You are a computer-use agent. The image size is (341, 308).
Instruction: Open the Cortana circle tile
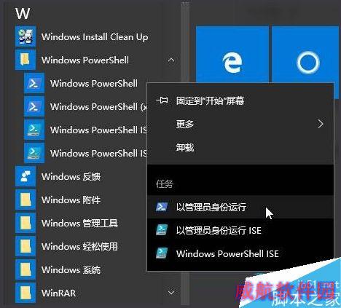pos(305,55)
